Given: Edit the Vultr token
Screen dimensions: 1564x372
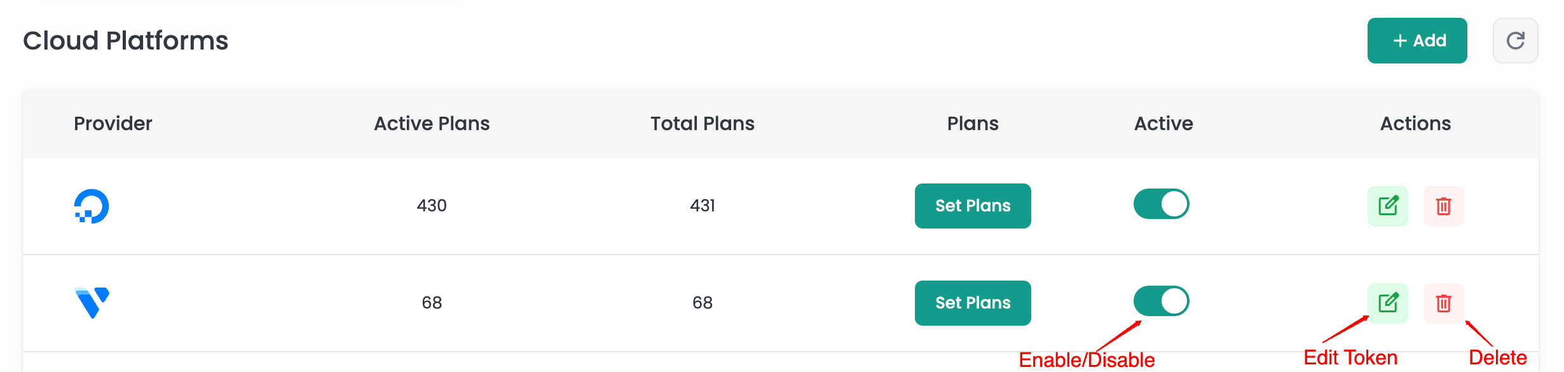Looking at the screenshot, I should [1388, 303].
